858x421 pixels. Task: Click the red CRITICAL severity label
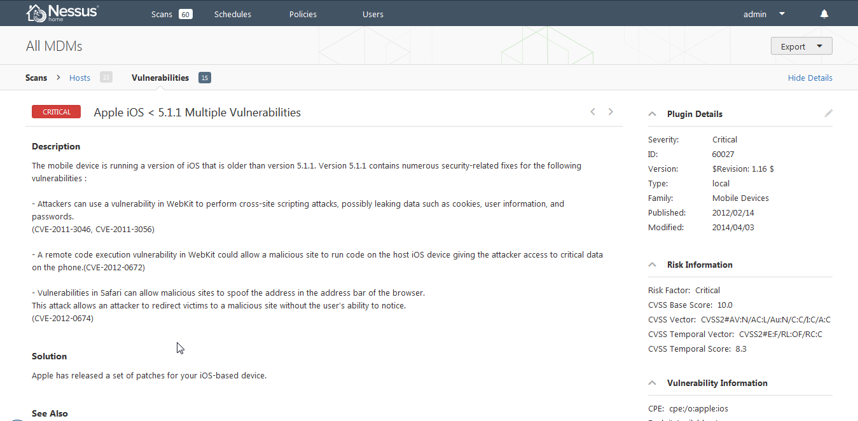point(57,112)
